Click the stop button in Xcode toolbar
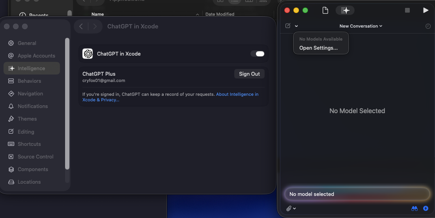 point(407,10)
